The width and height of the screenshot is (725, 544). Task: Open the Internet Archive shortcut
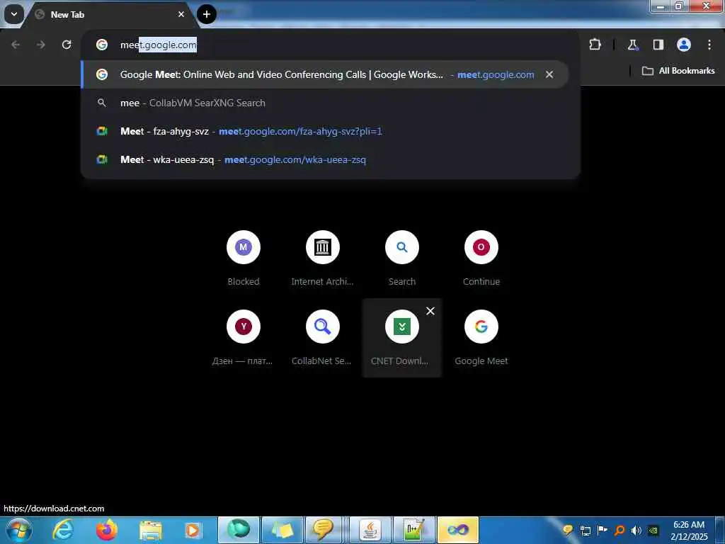click(323, 259)
